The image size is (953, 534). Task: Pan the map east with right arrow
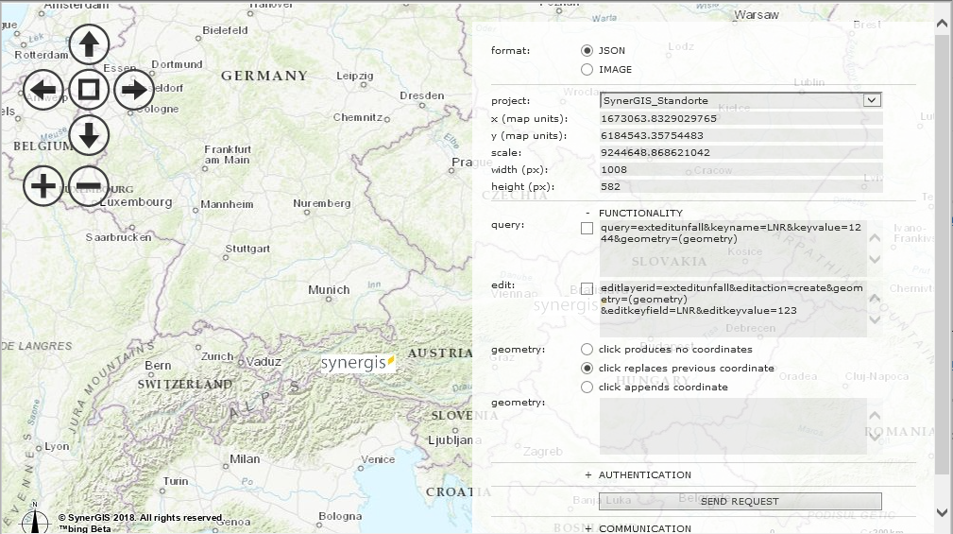point(134,91)
